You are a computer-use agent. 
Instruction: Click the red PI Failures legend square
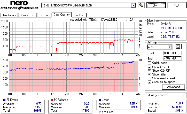click(52, 100)
